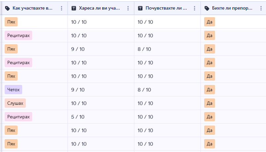Screen dimensions: 266x152
Task: Select the 'Четох' purple tag
Action: (x=14, y=90)
